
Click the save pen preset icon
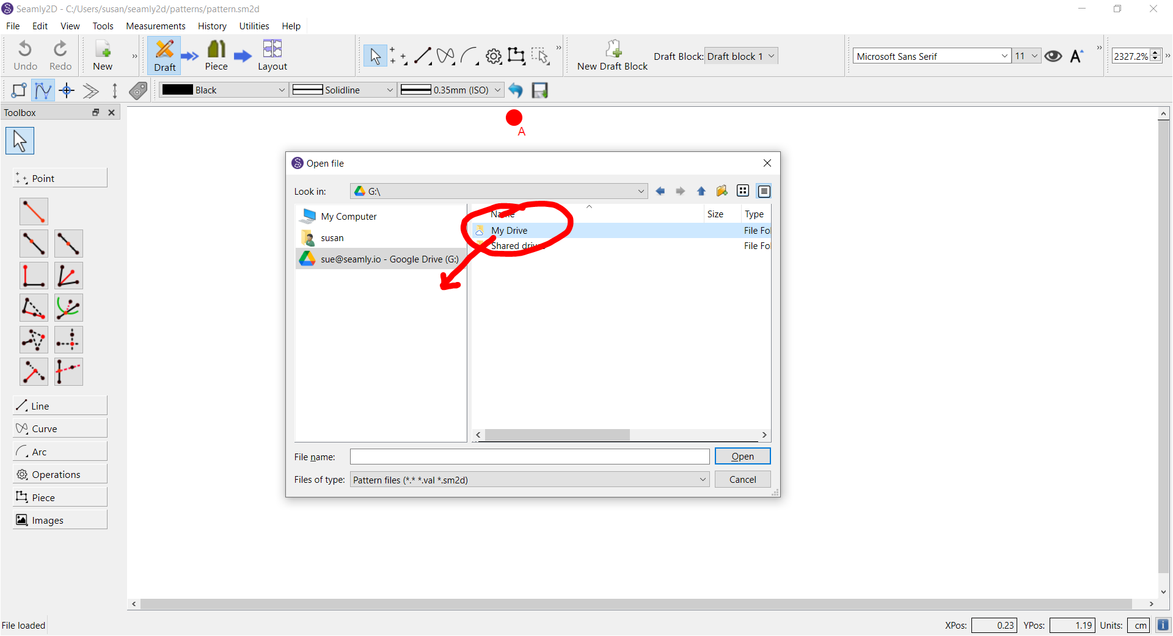pos(540,90)
